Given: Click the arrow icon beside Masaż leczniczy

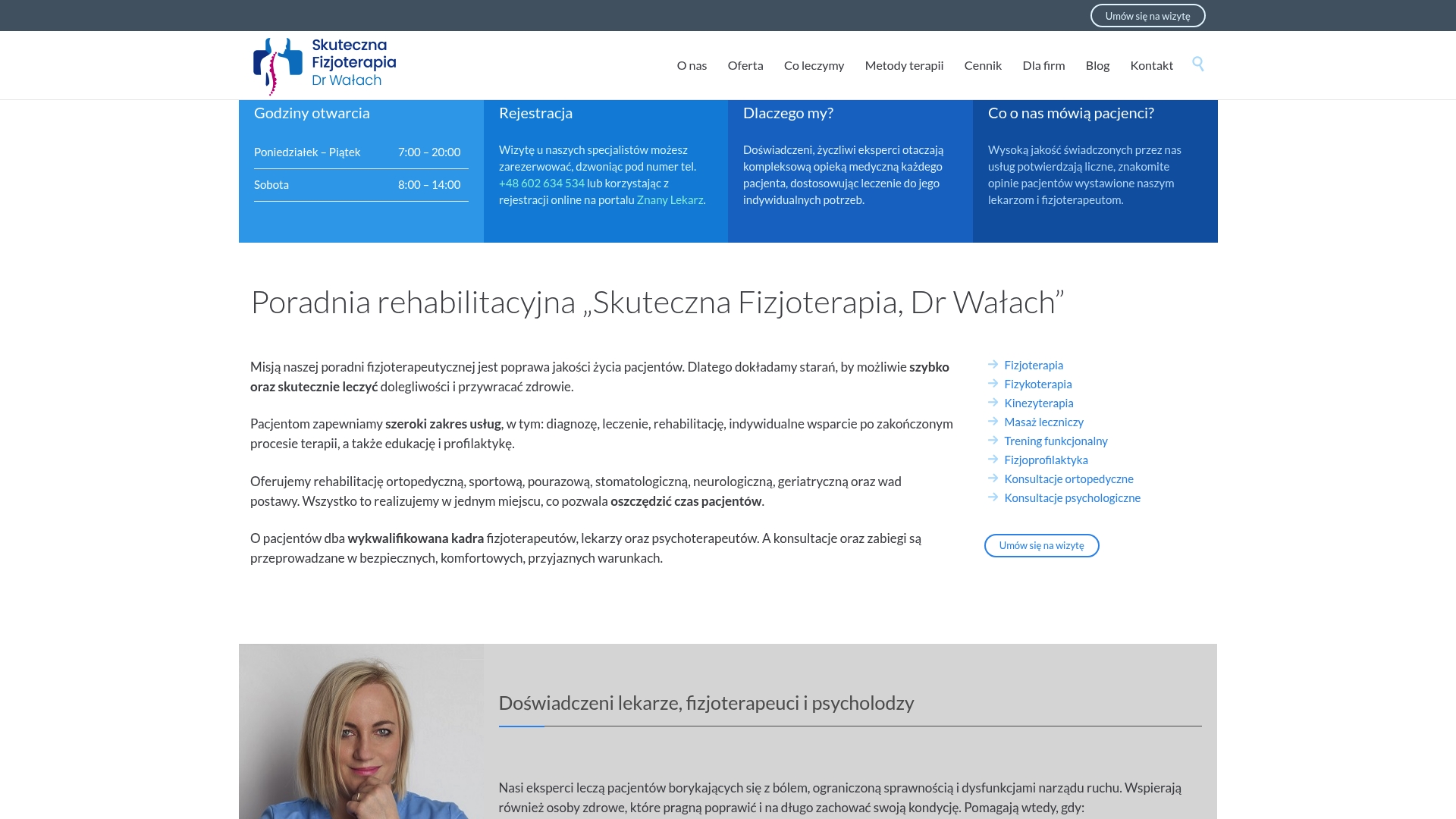Looking at the screenshot, I should (x=993, y=422).
